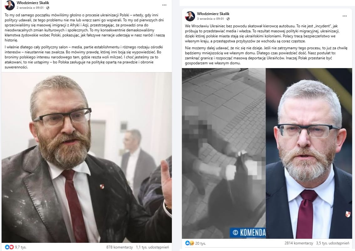This screenshot has height=251, width=355.
Task: Click public globe icon on left post
Action: (x=48, y=8)
